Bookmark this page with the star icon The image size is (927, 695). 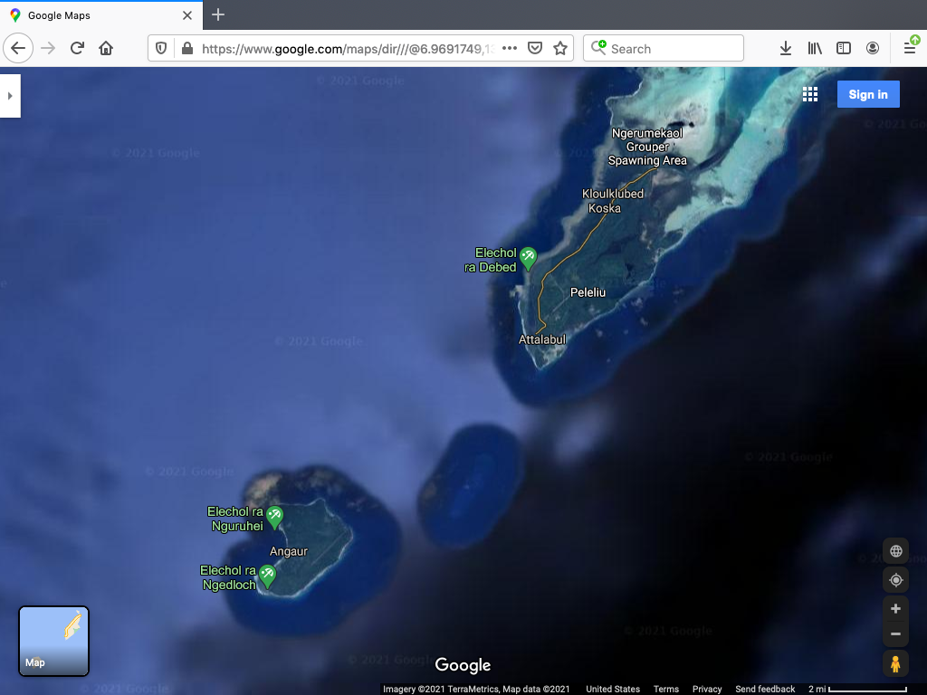coord(560,48)
